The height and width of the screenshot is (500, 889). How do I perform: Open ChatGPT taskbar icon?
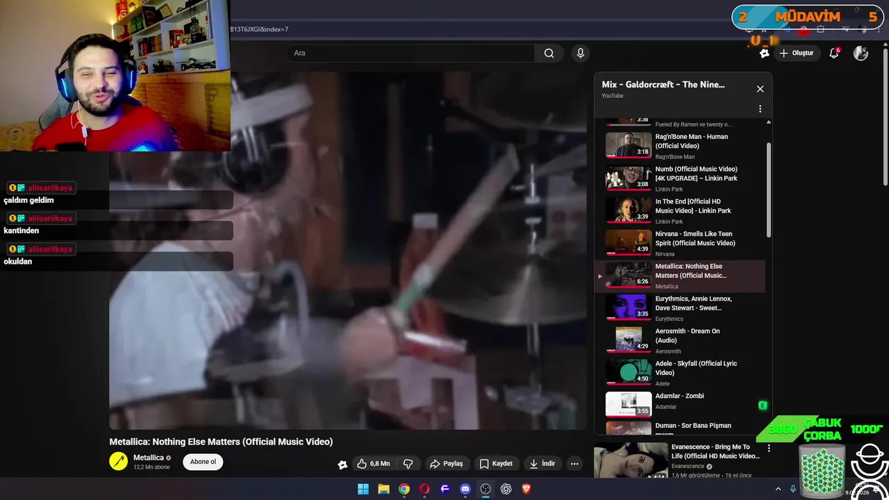506,489
